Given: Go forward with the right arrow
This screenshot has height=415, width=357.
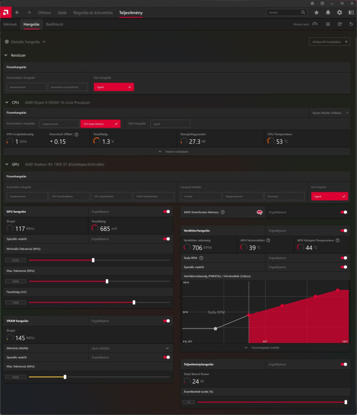Looking at the screenshot, I should pos(29,12).
